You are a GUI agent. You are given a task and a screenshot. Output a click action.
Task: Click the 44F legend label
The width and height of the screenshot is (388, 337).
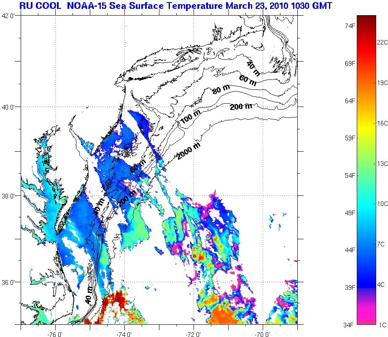point(350,250)
